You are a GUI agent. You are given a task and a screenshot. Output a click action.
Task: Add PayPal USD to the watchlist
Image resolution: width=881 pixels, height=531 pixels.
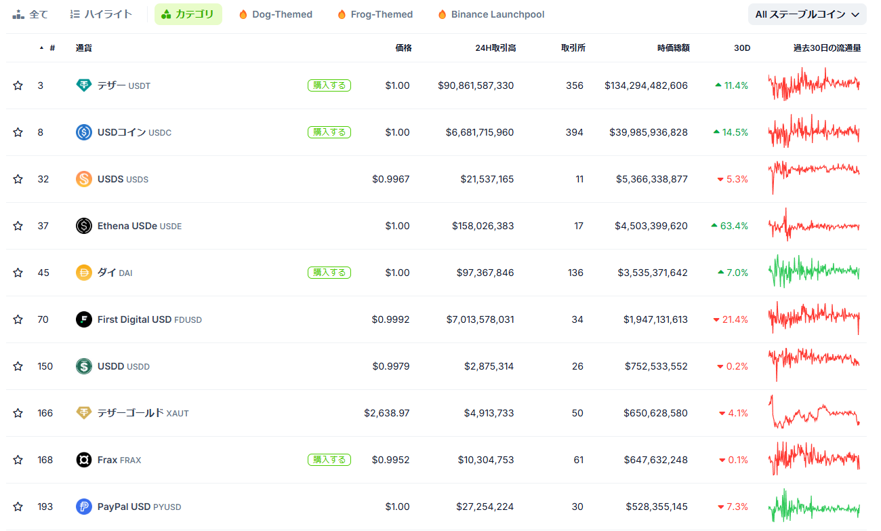click(18, 507)
